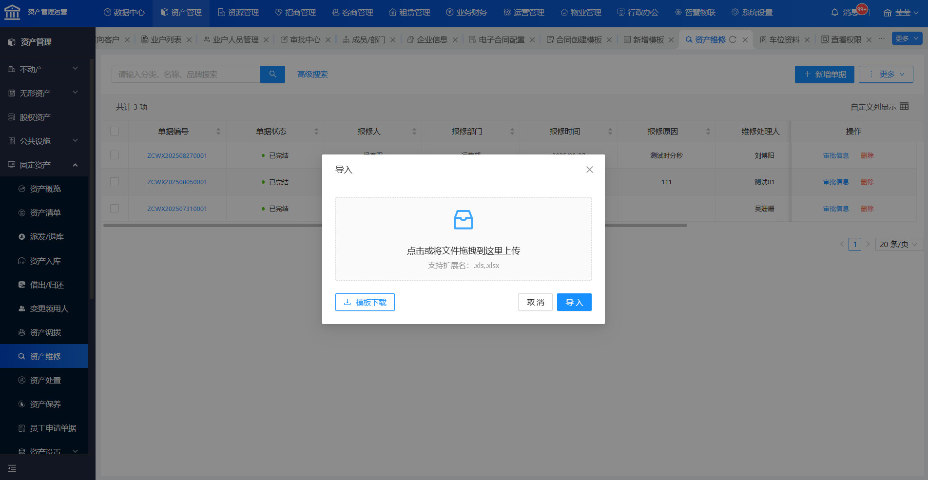Click the search magnifier button
The image size is (928, 480).
coord(272,74)
